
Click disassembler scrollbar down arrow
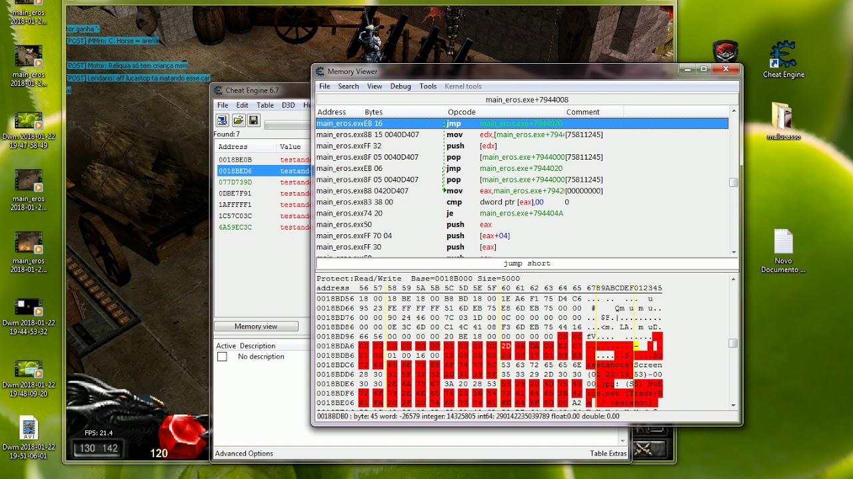pos(734,251)
